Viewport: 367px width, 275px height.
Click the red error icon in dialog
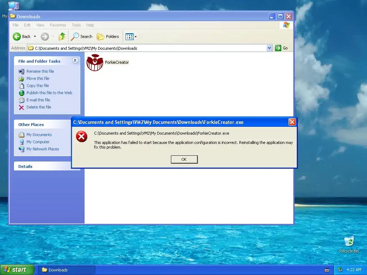click(x=82, y=136)
